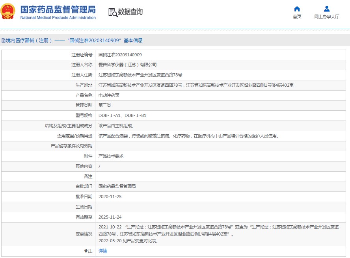Go to 首页 via its text label
Screen dimensions: 350x258
(x=297, y=17)
